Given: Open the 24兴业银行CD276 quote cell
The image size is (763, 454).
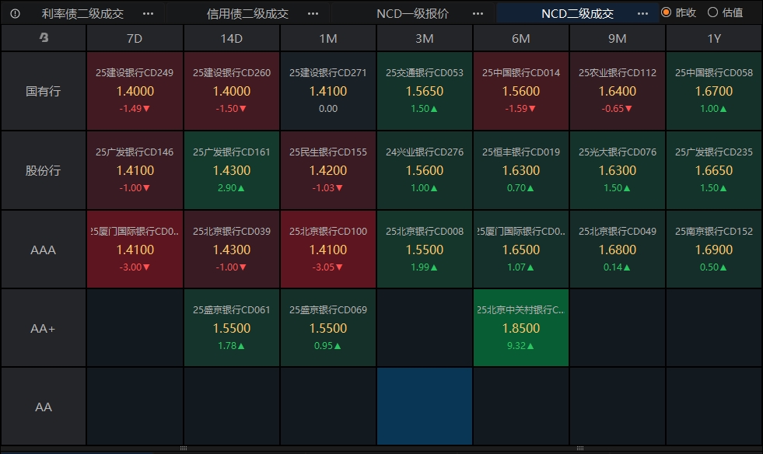Looking at the screenshot, I should coord(425,170).
